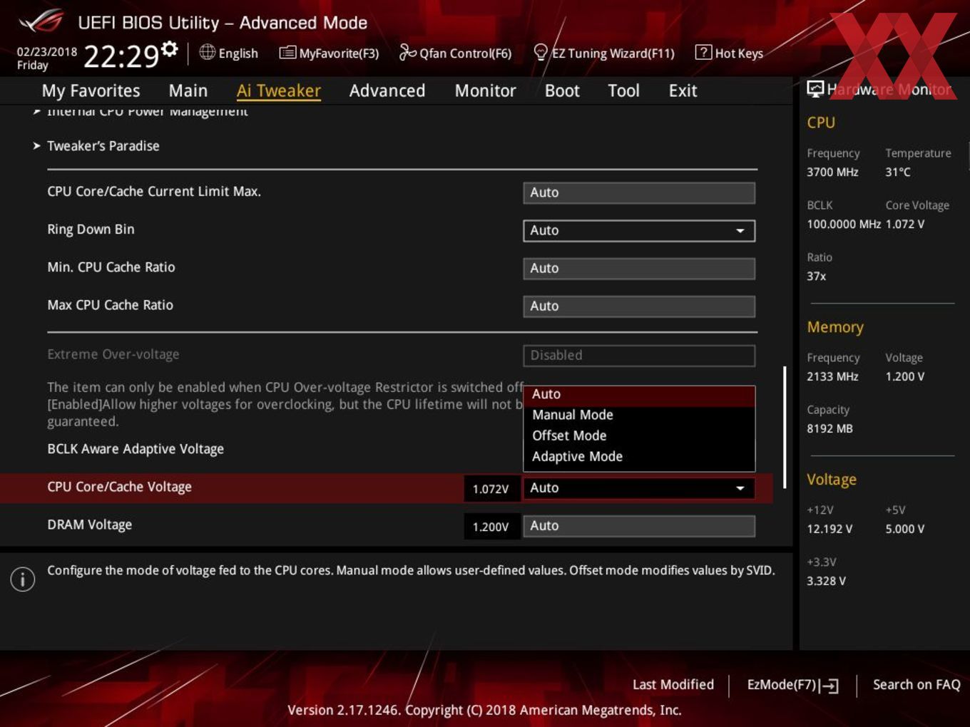Click BCLK 100.0000 MHz value
This screenshot has width=970, height=727.
(x=844, y=224)
